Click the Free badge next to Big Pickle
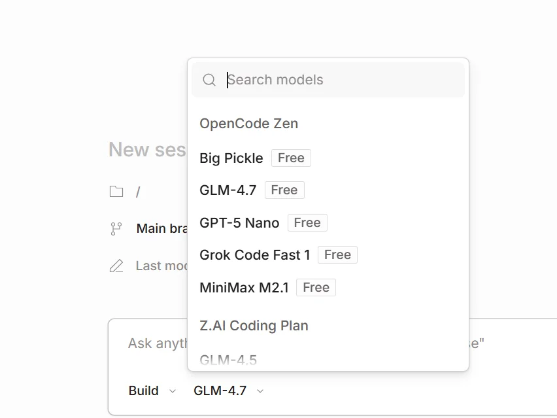 tap(291, 158)
